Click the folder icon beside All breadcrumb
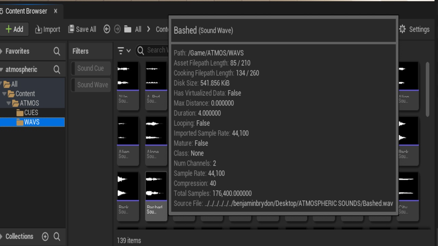This screenshot has height=246, width=438. [x=128, y=29]
